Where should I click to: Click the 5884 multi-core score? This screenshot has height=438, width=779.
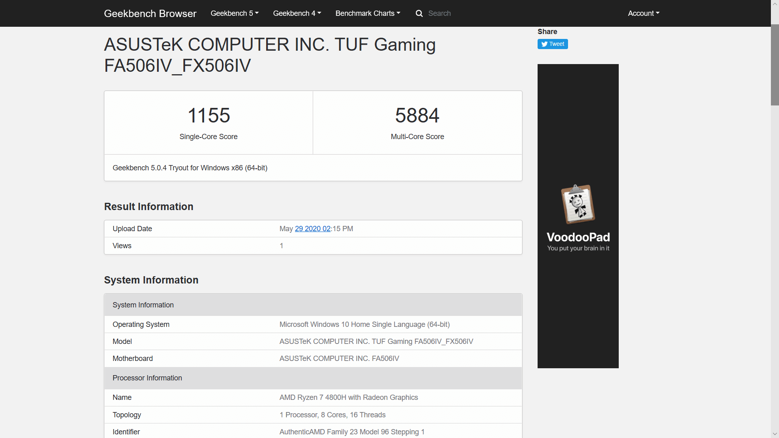point(417,116)
